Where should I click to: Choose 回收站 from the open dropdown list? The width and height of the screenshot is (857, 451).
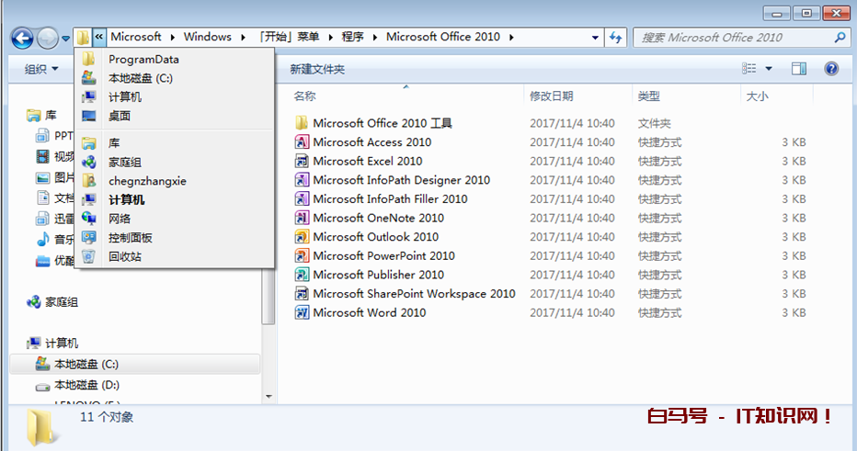tap(124, 257)
